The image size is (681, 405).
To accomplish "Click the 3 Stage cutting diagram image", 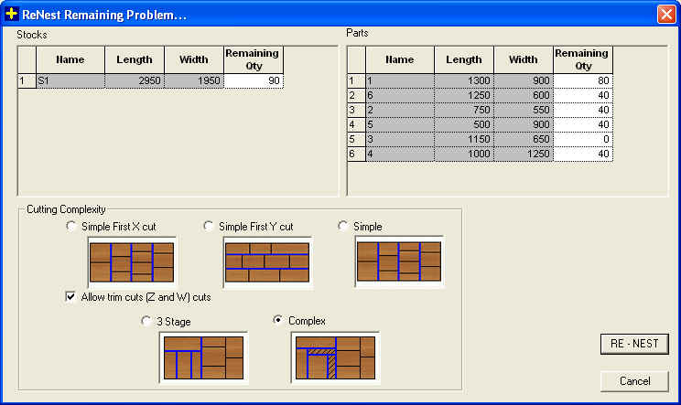I will (203, 357).
